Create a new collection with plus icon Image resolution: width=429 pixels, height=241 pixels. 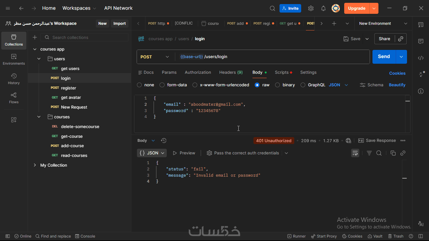point(35,37)
